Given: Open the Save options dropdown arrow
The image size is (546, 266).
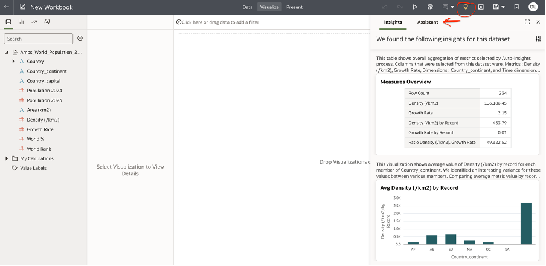Looking at the screenshot, I should click(x=503, y=7).
